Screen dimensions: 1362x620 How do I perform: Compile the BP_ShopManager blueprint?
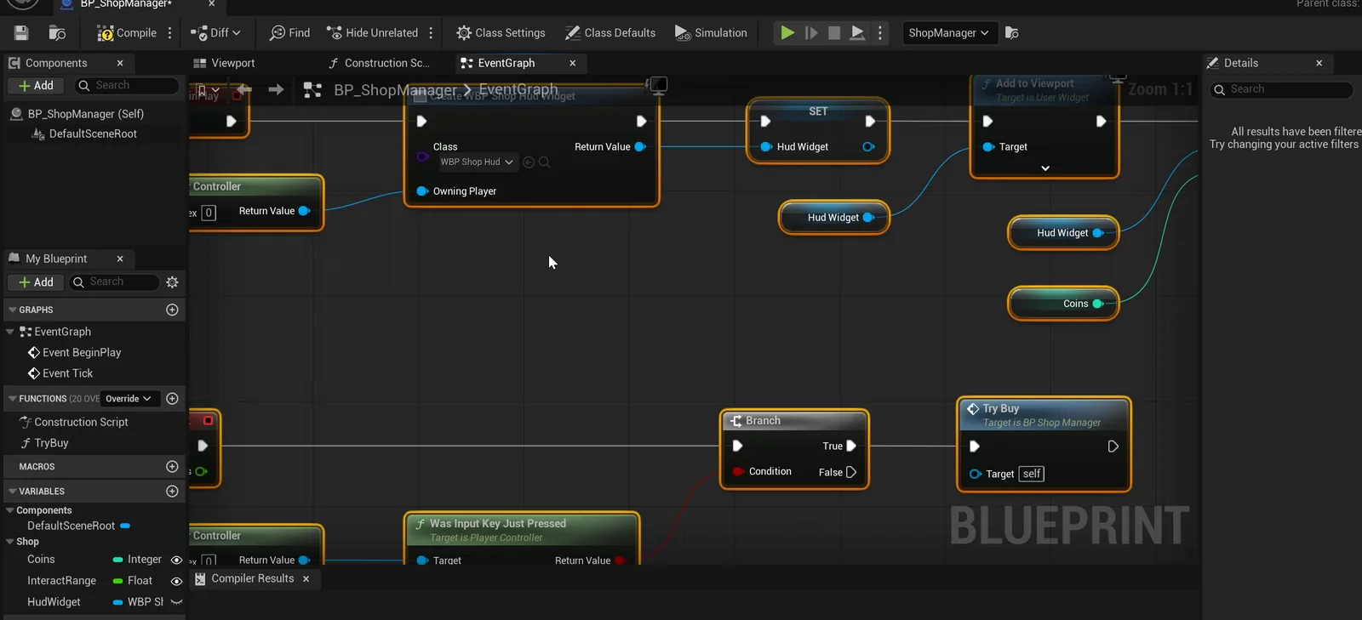(x=127, y=33)
